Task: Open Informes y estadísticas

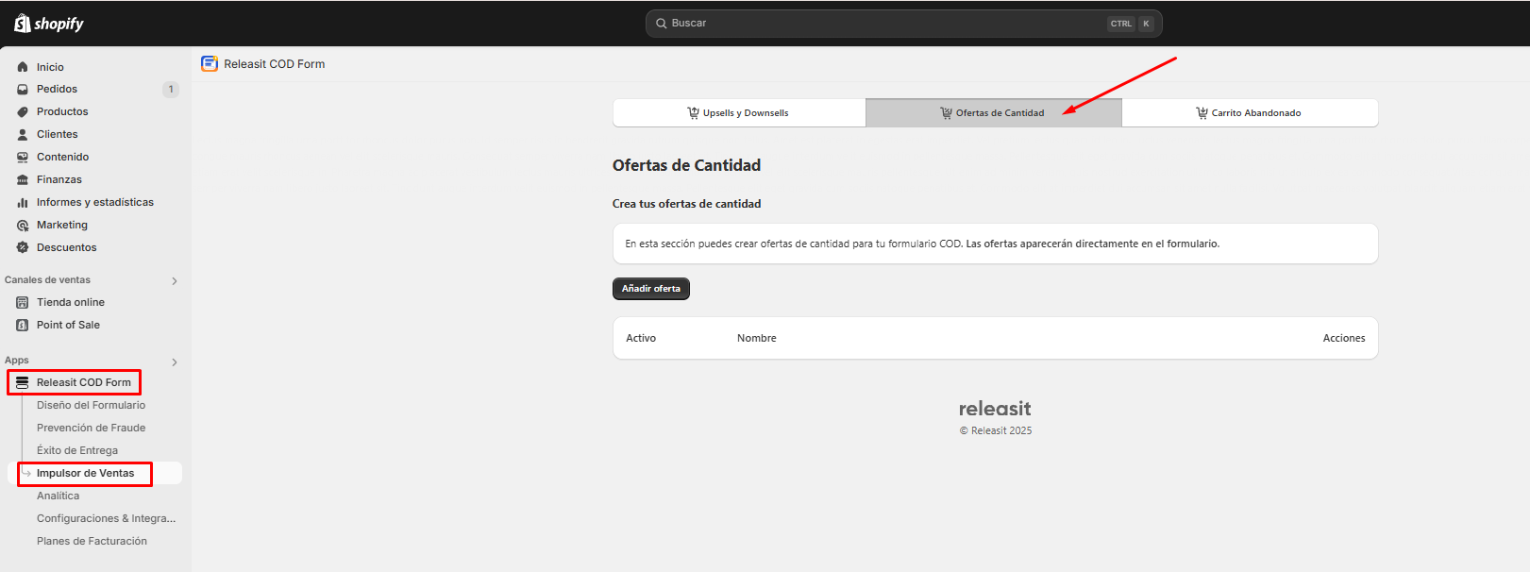Action: pos(94,203)
